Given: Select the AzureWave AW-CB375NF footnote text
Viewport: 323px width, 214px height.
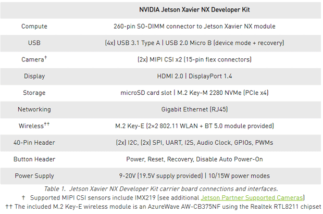Looking at the screenshot, I should pos(163,207).
